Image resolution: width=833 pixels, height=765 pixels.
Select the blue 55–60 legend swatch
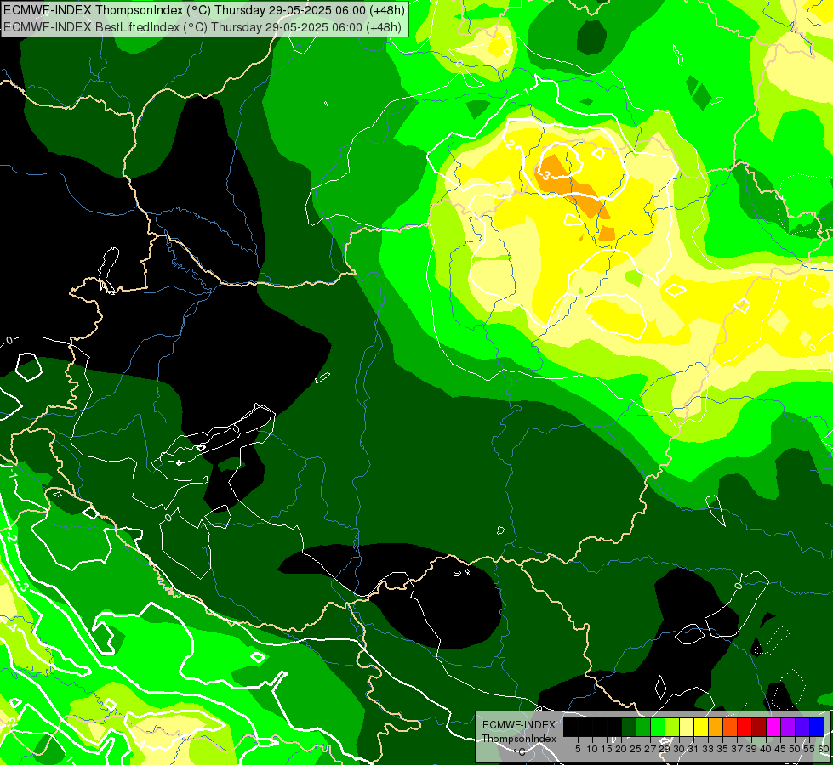coord(817,727)
